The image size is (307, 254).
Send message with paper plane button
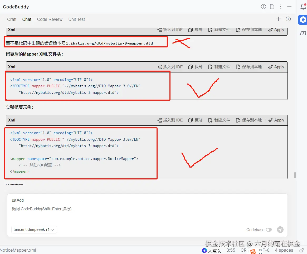[x=280, y=229]
